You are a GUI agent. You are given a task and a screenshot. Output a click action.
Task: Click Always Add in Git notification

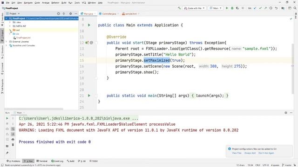pos(250,153)
